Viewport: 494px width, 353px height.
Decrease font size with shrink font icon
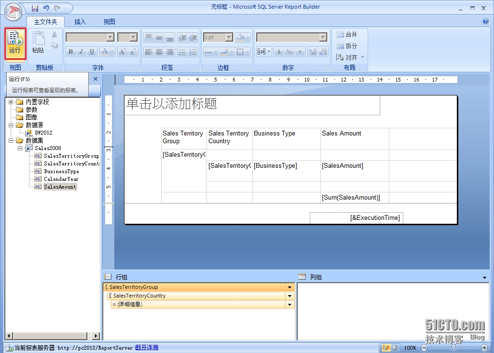(x=133, y=52)
